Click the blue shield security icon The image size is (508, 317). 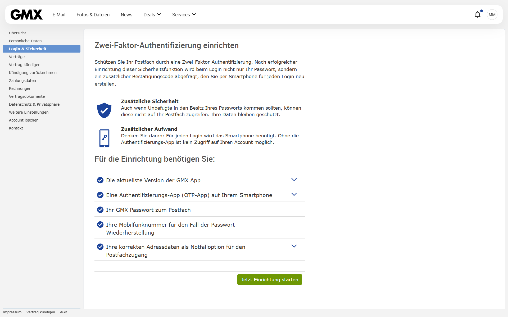click(104, 110)
